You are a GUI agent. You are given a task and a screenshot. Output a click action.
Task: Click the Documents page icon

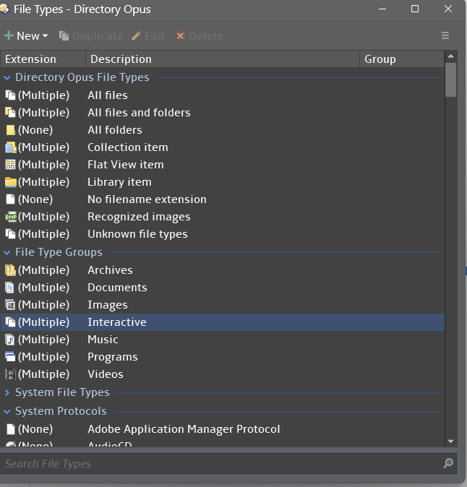click(x=10, y=288)
